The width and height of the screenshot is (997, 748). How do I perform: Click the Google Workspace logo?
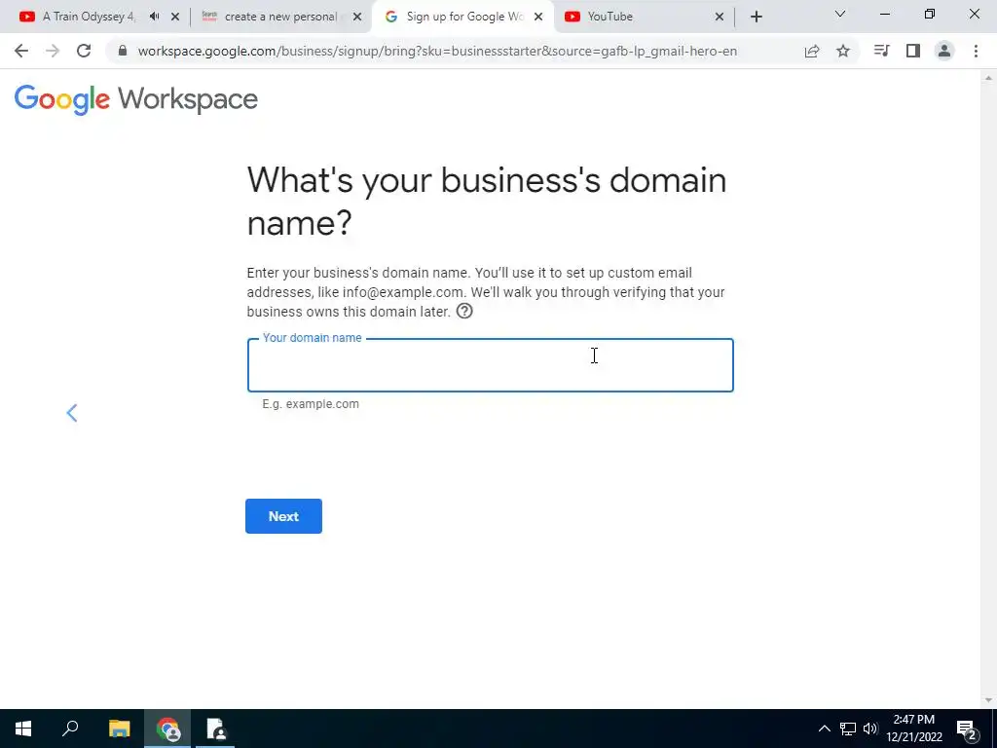136,100
